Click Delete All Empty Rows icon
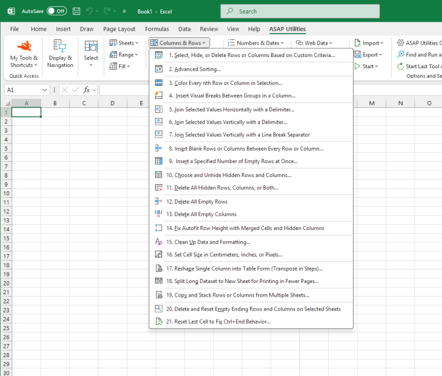This screenshot has height=376, width=442. pyautogui.click(x=158, y=201)
